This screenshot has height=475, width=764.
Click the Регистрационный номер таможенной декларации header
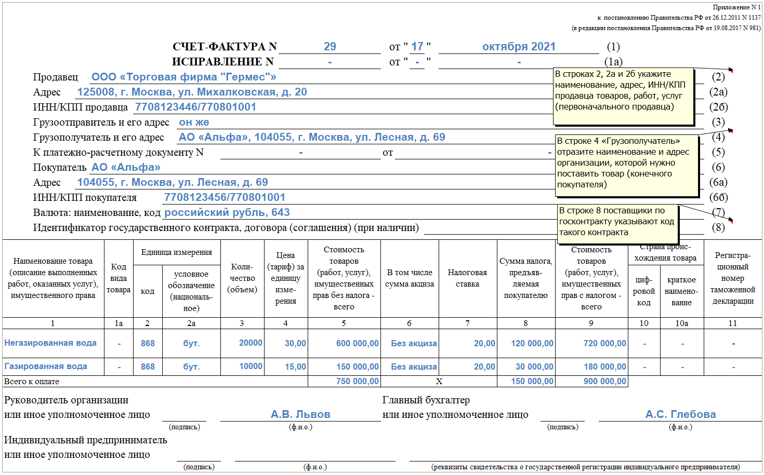click(733, 278)
